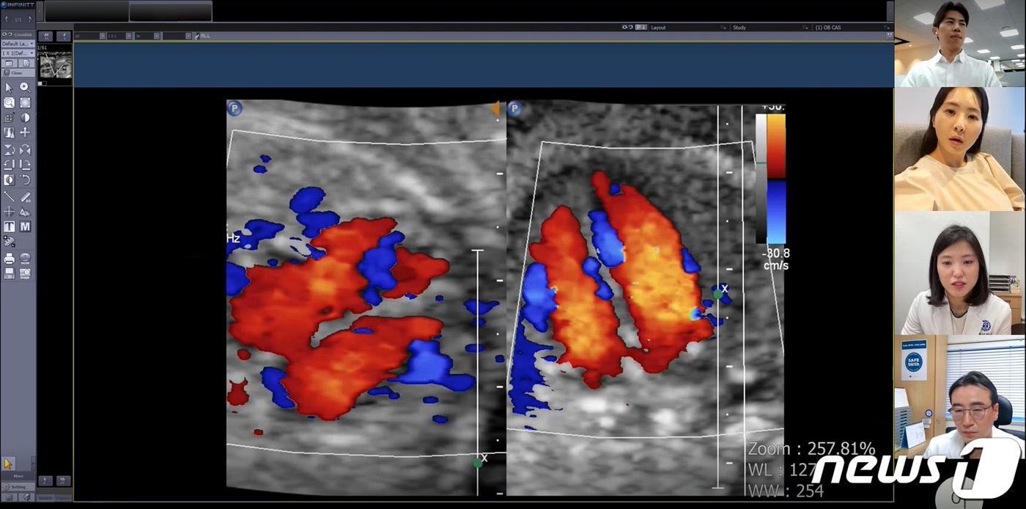Select the crosshair target tool
Viewport: 1026px width, 509px height.
pos(9,212)
